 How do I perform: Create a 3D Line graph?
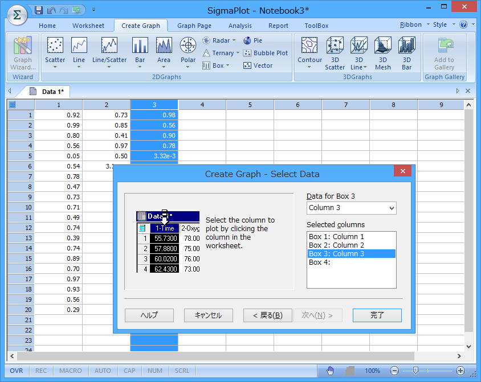(358, 54)
